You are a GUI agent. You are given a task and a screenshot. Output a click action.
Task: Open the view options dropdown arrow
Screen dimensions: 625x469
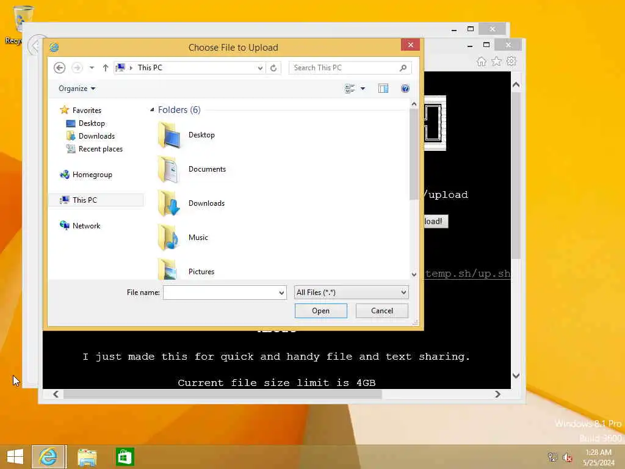363,89
